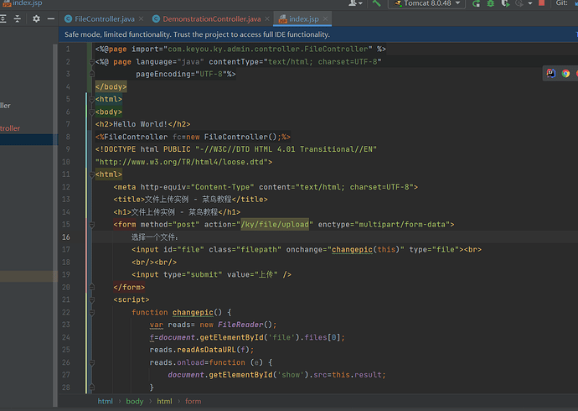Click the submit input tag on line 19
The image size is (578, 411).
pyautogui.click(x=211, y=274)
